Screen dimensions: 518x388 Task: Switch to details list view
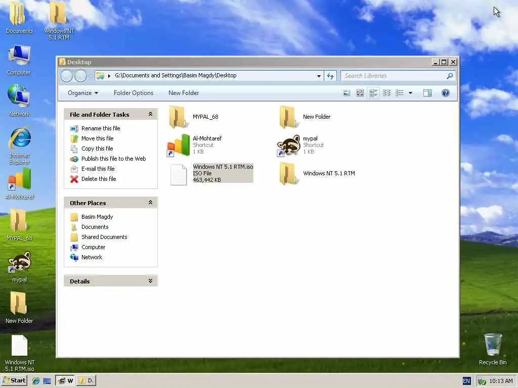pyautogui.click(x=400, y=93)
